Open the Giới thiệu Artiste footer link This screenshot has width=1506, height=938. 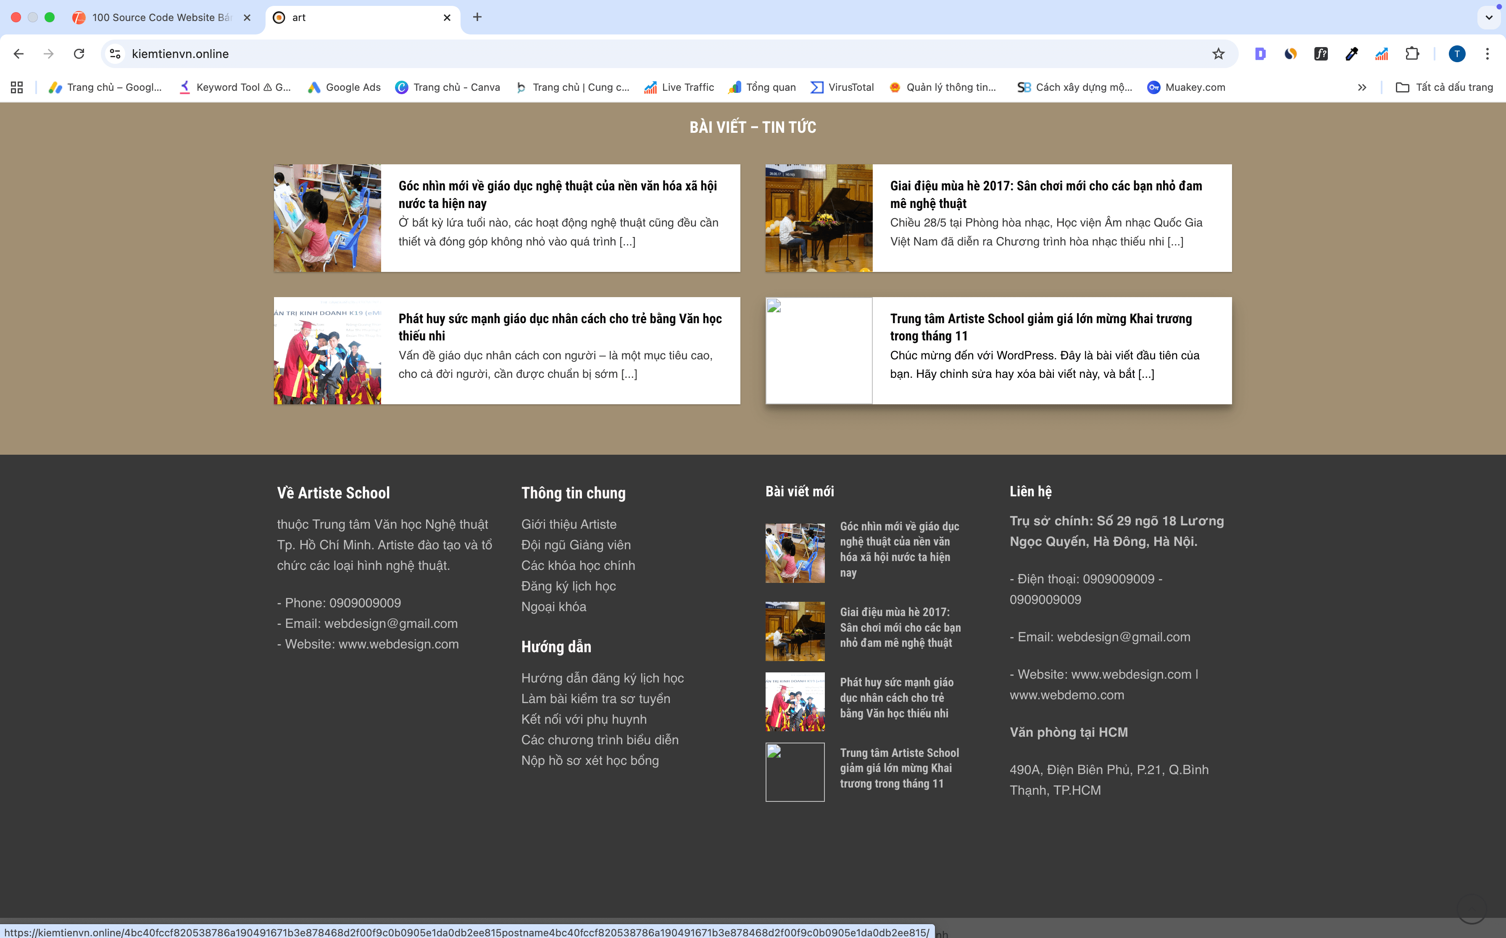click(568, 524)
